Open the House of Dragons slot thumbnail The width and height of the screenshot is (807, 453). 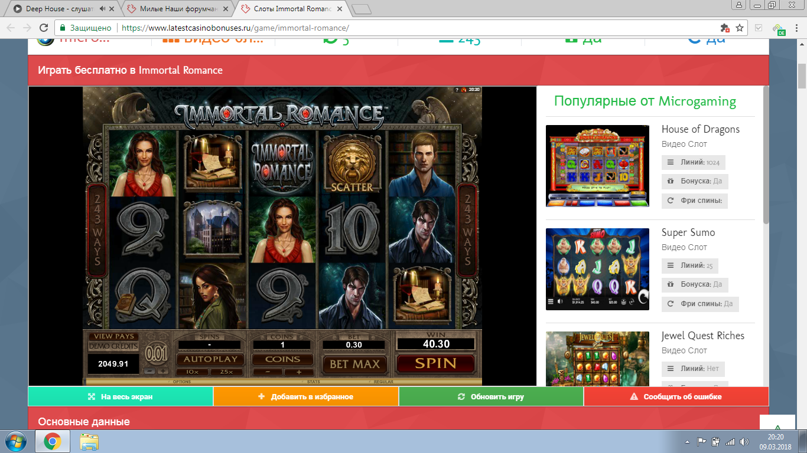tap(597, 166)
